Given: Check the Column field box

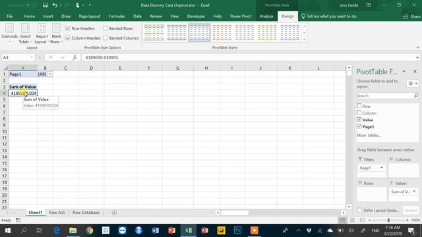Looking at the screenshot, I should (359, 113).
